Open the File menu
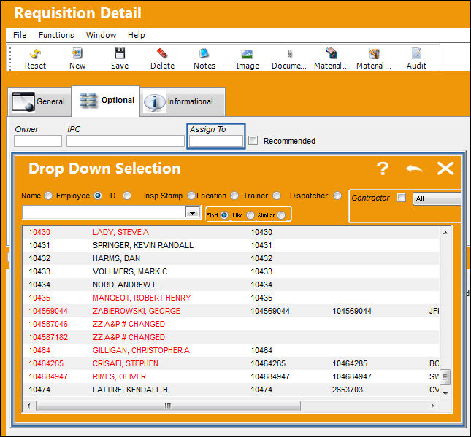This screenshot has width=471, height=437. 20,35
